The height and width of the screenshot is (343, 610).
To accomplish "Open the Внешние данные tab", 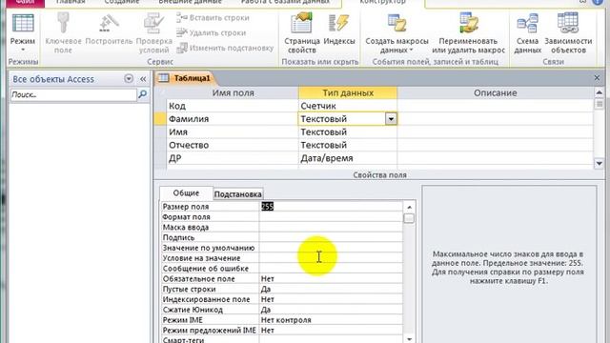I will pyautogui.click(x=191, y=2).
